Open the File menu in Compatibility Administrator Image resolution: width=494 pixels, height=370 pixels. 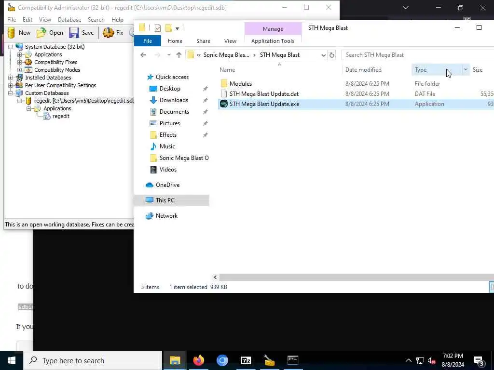click(12, 19)
